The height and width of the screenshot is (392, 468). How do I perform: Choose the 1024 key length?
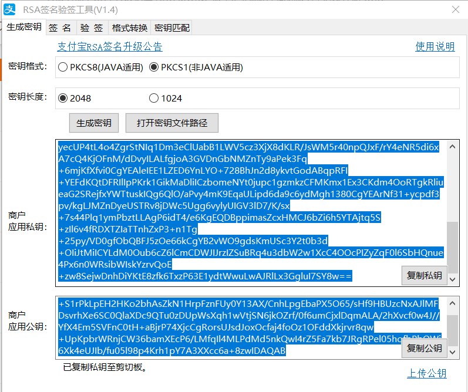click(x=166, y=98)
